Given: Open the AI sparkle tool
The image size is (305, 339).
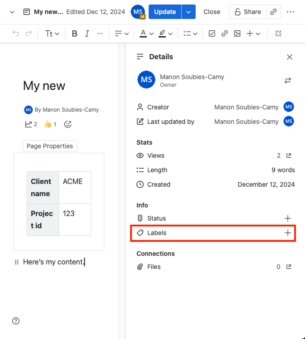Looking at the screenshot, I should click(278, 33).
